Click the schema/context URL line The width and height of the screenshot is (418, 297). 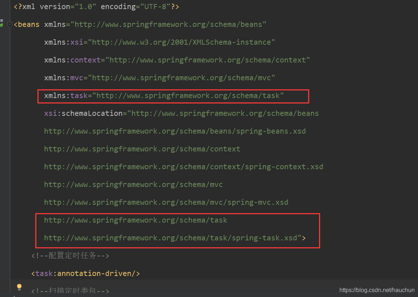[x=142, y=149]
